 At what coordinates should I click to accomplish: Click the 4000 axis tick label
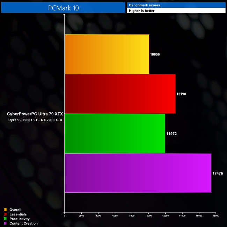(x=98, y=216)
